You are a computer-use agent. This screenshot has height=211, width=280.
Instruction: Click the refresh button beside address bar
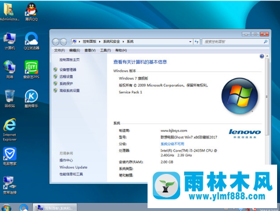196,42
